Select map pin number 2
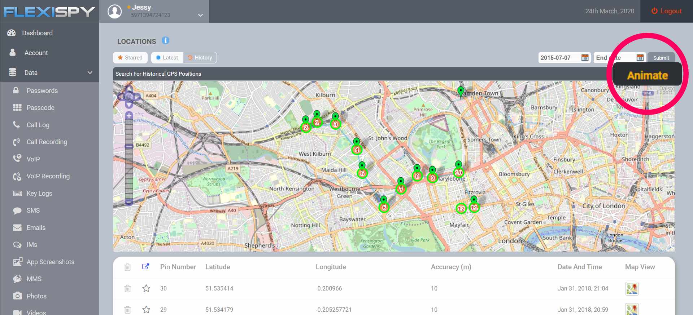 pyautogui.click(x=306, y=128)
